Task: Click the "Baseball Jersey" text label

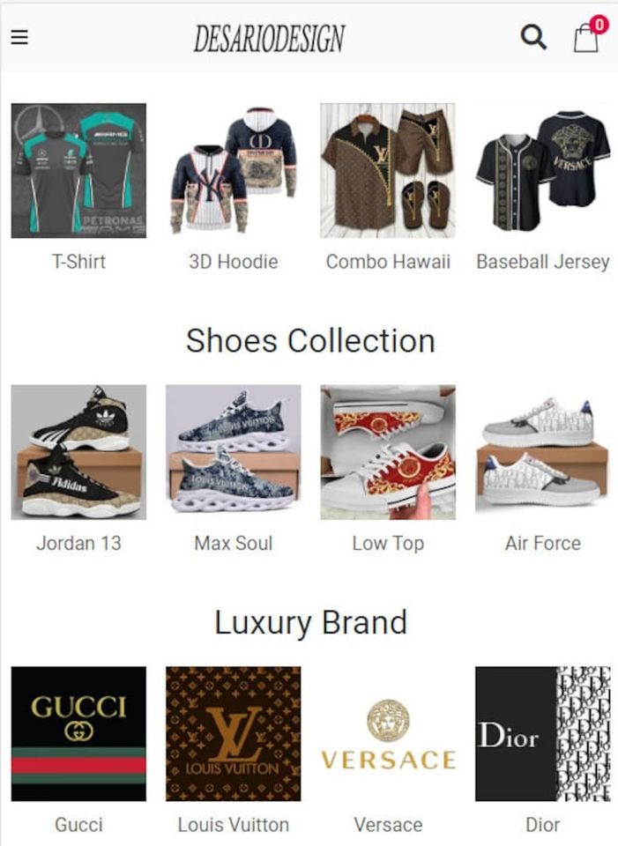Action: pyautogui.click(x=542, y=262)
